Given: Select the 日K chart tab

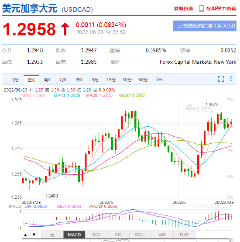Looking at the screenshot, I should (x=31, y=80).
